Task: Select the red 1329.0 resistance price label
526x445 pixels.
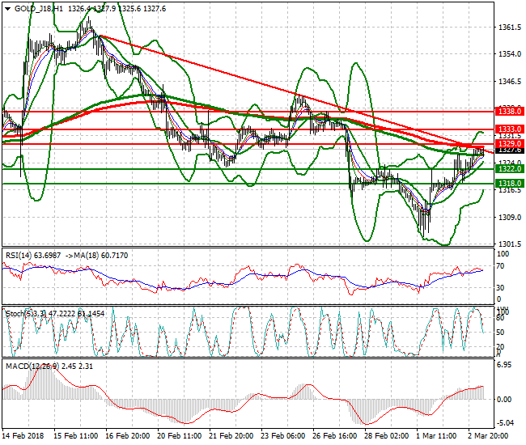Action: [x=509, y=144]
